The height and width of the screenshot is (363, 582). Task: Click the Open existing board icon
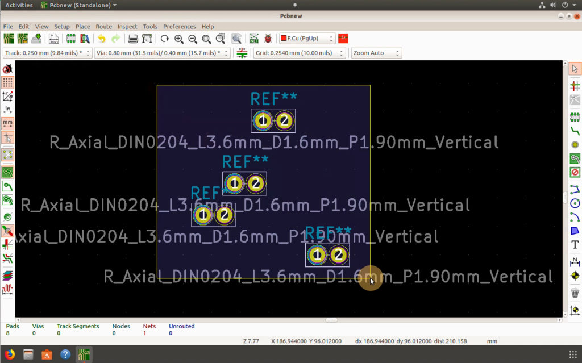[x=23, y=39]
